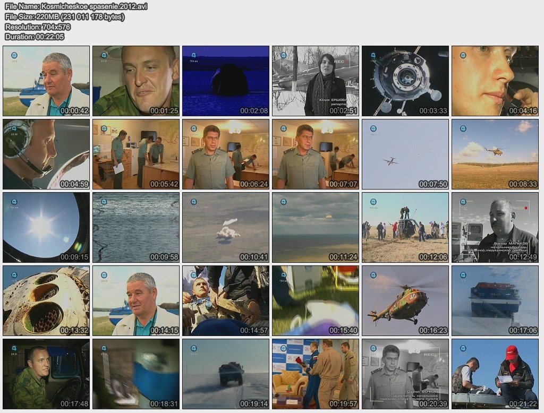Open the female reporter thumbnail at 00:02:51

point(316,81)
